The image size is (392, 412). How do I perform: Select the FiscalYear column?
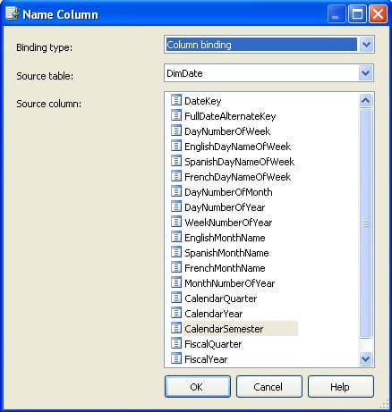click(x=206, y=359)
